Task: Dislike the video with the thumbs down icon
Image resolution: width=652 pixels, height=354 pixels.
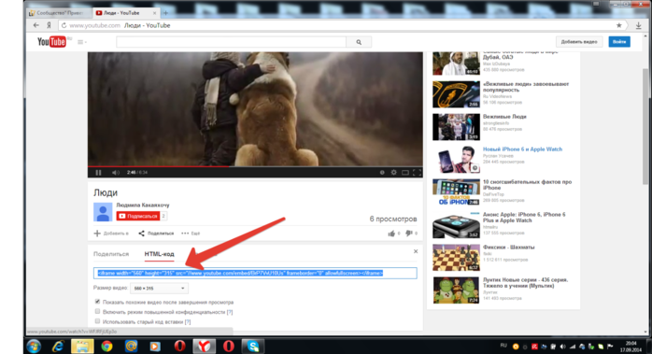Action: [409, 234]
